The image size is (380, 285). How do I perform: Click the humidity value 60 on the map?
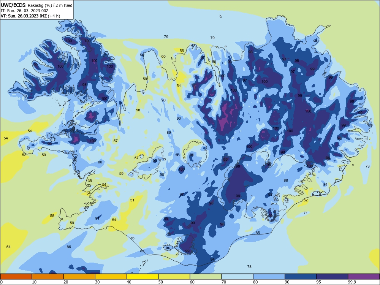tap(163, 57)
